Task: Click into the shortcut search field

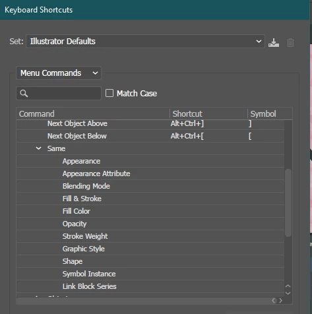Action: (x=59, y=93)
